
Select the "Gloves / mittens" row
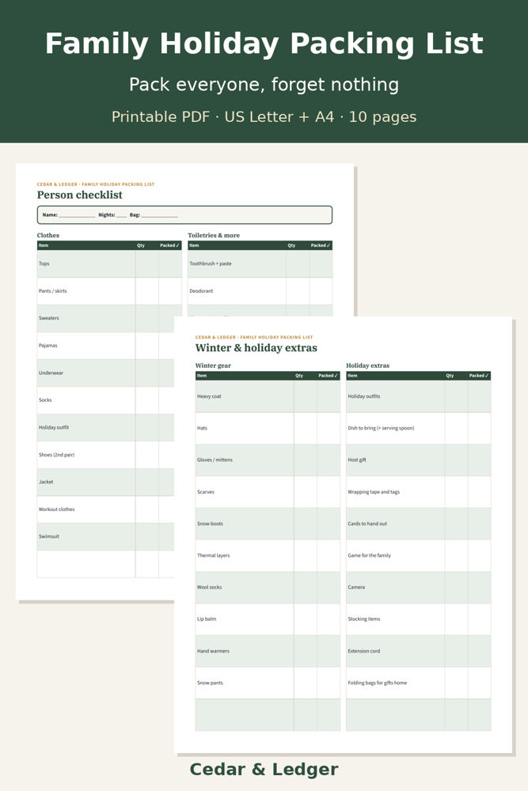(x=268, y=460)
